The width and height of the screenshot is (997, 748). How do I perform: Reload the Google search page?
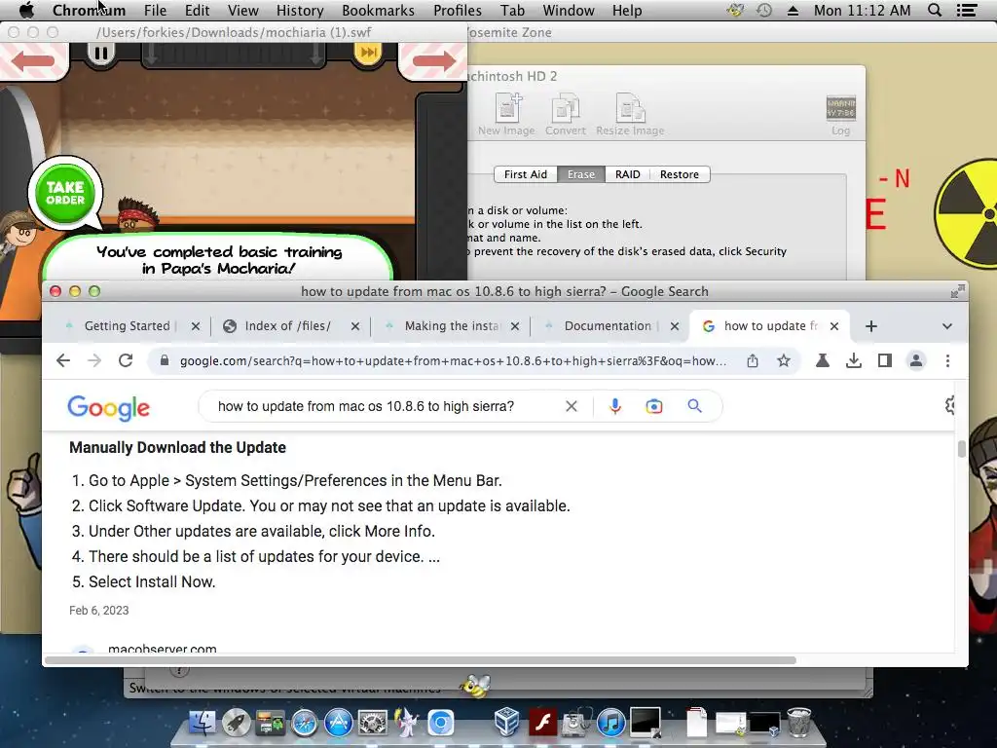(126, 360)
